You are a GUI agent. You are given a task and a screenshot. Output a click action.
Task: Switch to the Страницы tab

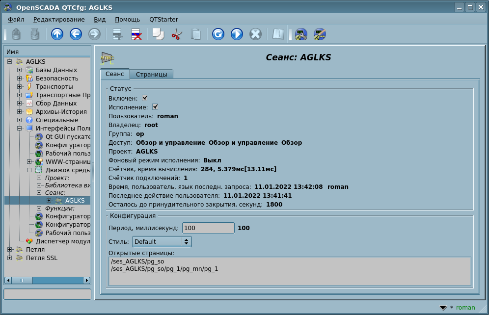point(151,75)
